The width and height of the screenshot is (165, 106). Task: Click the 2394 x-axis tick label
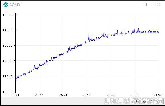(x=15, y=95)
